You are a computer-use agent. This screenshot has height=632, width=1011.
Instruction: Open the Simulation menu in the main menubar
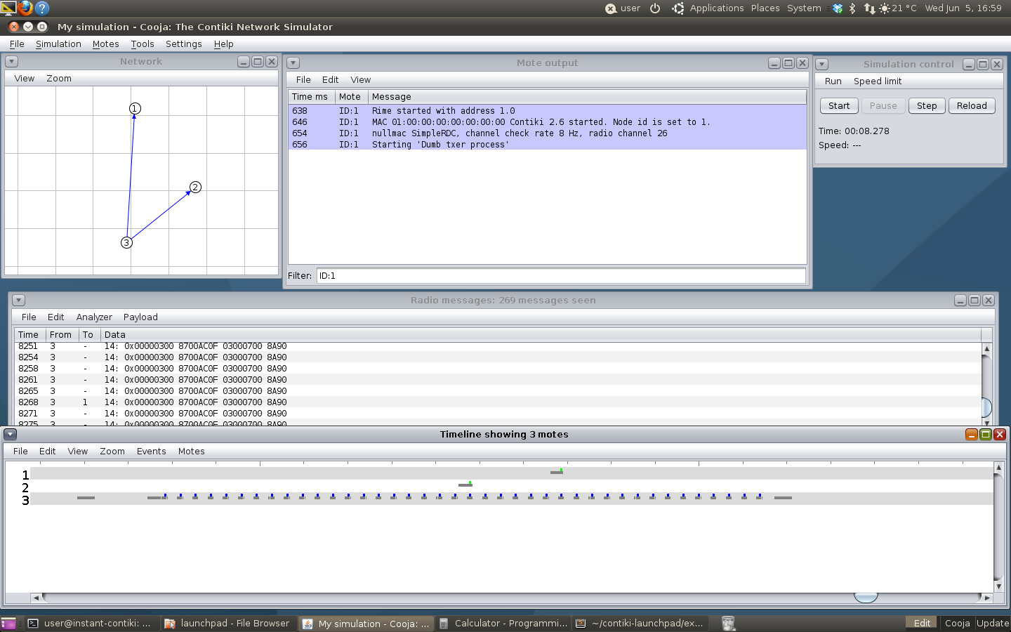click(58, 44)
